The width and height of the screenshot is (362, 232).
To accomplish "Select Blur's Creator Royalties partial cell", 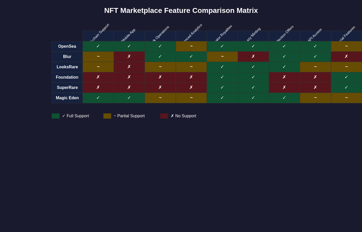I will [x=222, y=57].
